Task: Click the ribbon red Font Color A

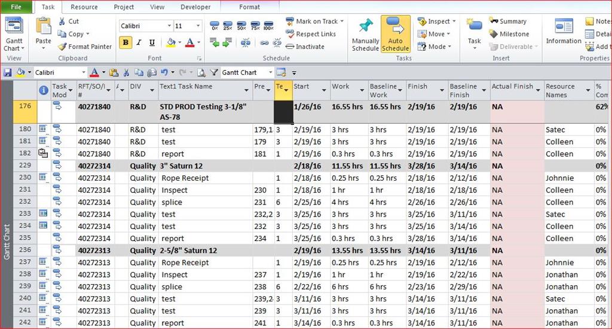Action: click(189, 42)
